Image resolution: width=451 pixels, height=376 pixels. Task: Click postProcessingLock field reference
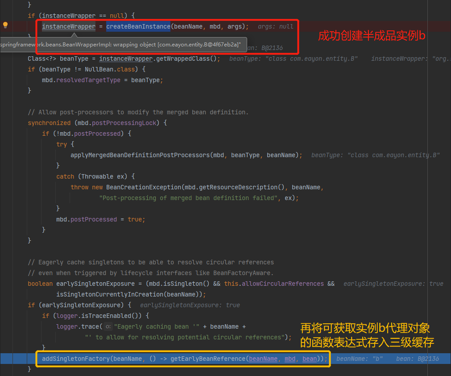click(124, 123)
